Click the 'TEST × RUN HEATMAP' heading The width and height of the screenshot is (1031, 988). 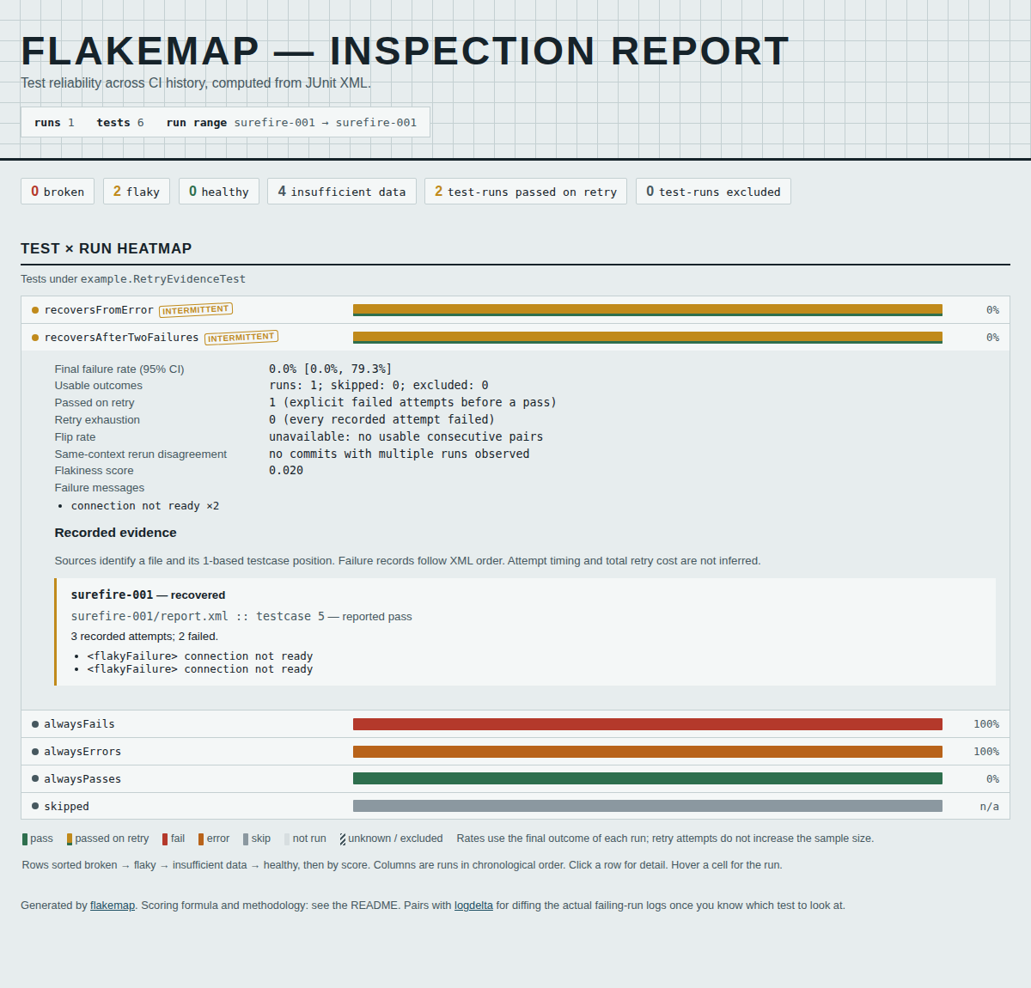coord(107,248)
